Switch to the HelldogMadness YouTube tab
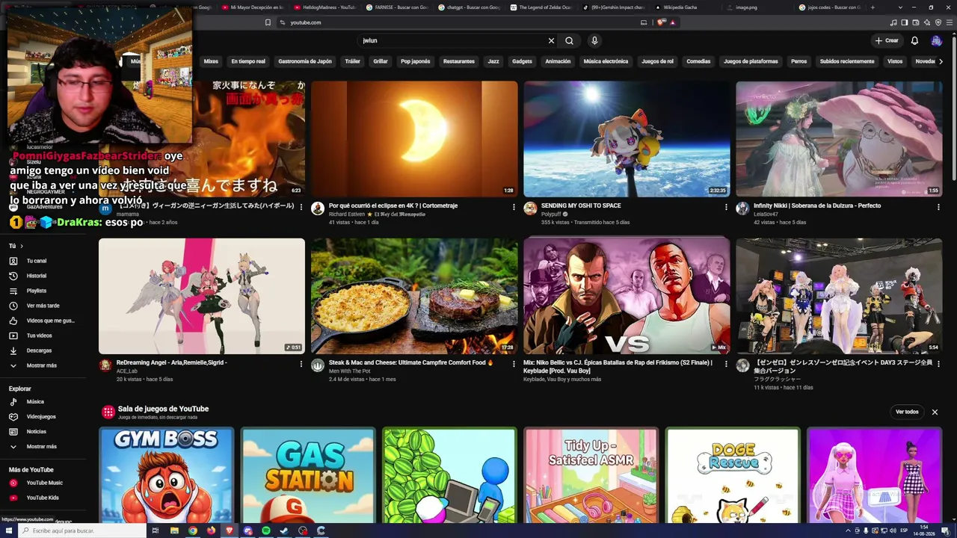Viewport: 957px width, 538px height. pos(324,7)
